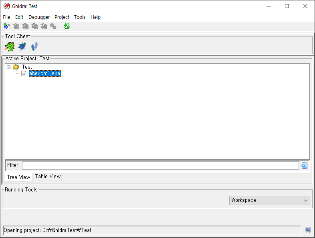Open the Project menu

pyautogui.click(x=62, y=17)
